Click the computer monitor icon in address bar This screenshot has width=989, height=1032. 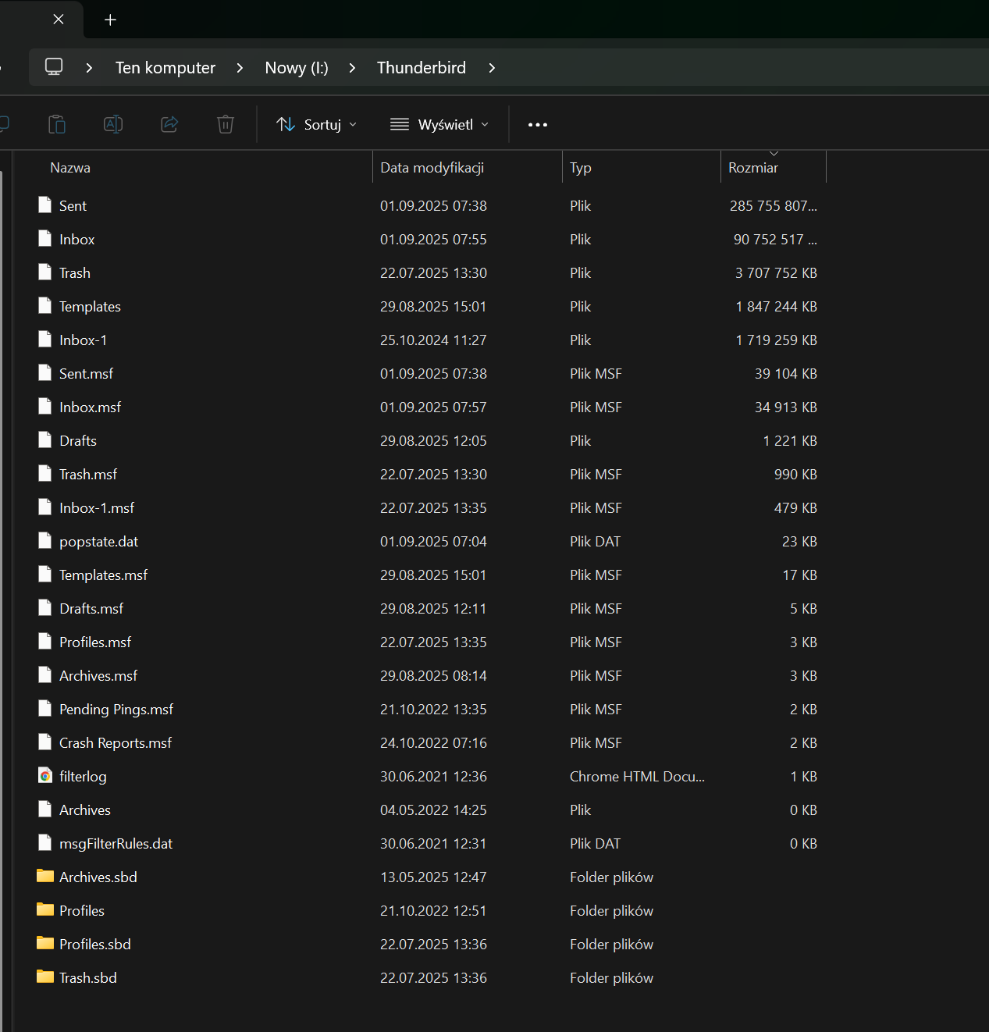click(x=54, y=67)
